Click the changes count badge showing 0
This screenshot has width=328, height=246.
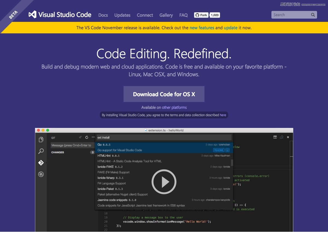click(93, 152)
